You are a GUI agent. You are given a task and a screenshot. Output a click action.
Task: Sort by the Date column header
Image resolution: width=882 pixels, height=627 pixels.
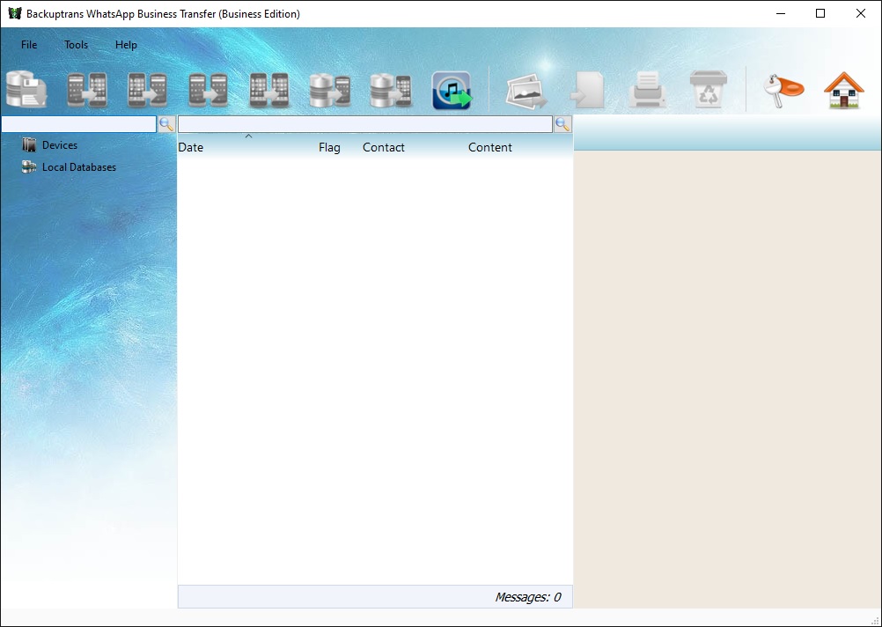point(191,147)
